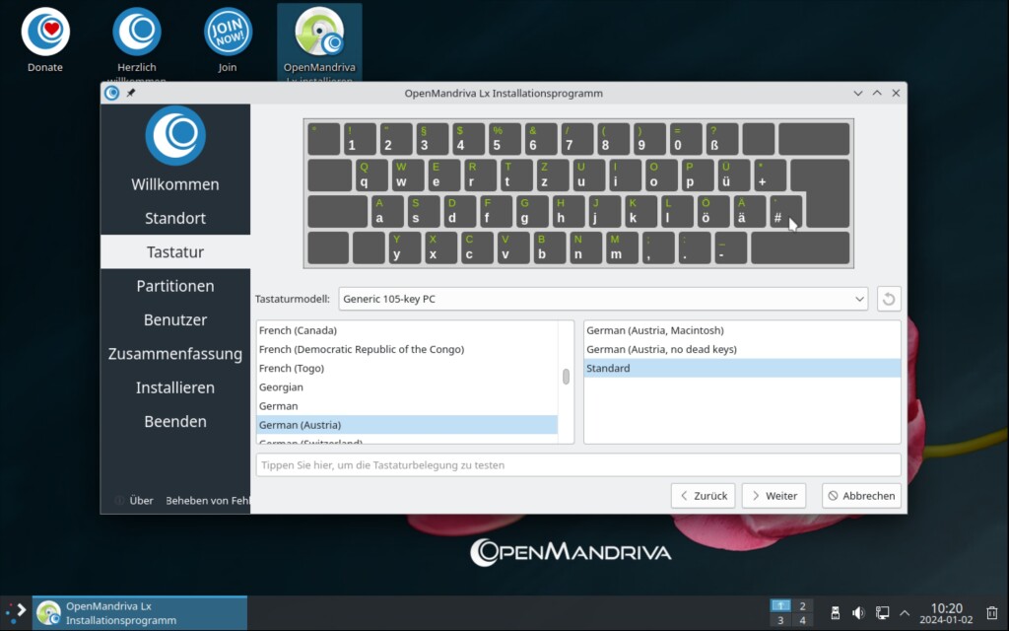The height and width of the screenshot is (631, 1009).
Task: Select French (Democratic Republic of the Congo) layout
Action: [x=407, y=349]
